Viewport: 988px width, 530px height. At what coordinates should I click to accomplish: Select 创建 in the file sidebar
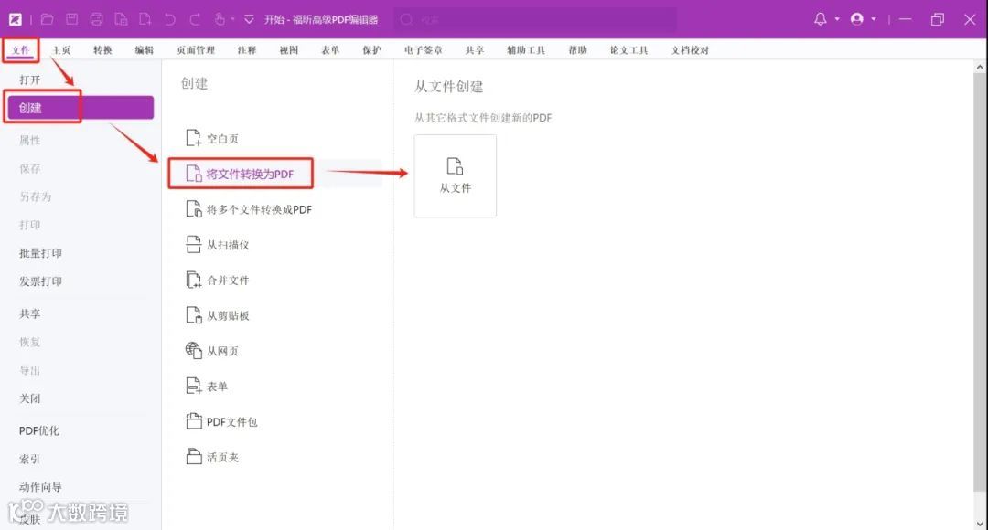[81, 108]
